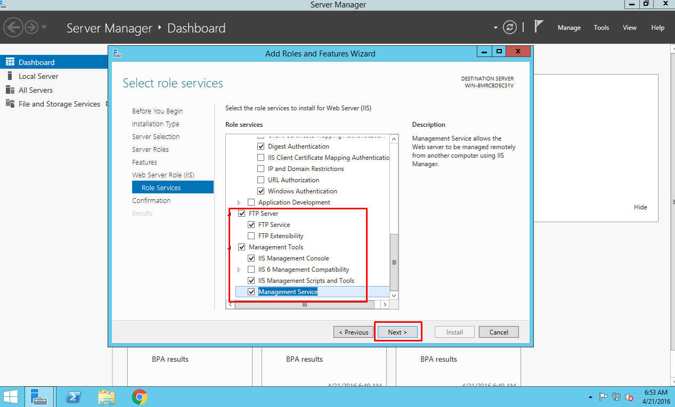This screenshot has width=675, height=407.
Task: Uncheck IIS Management Scripts and Tools
Action: tap(251, 281)
